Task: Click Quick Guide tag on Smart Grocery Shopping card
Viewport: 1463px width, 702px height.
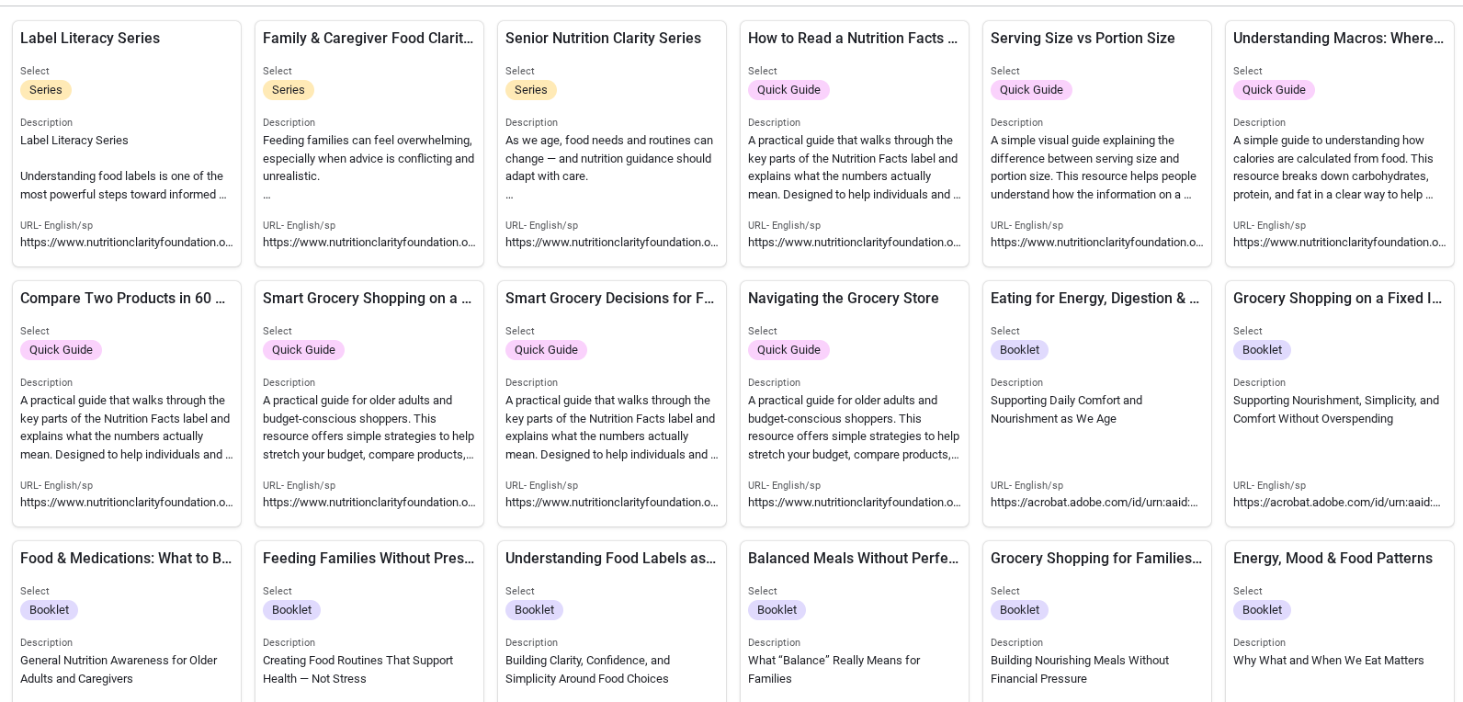Action: coord(303,350)
